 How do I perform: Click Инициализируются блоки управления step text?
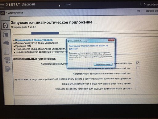37,43
